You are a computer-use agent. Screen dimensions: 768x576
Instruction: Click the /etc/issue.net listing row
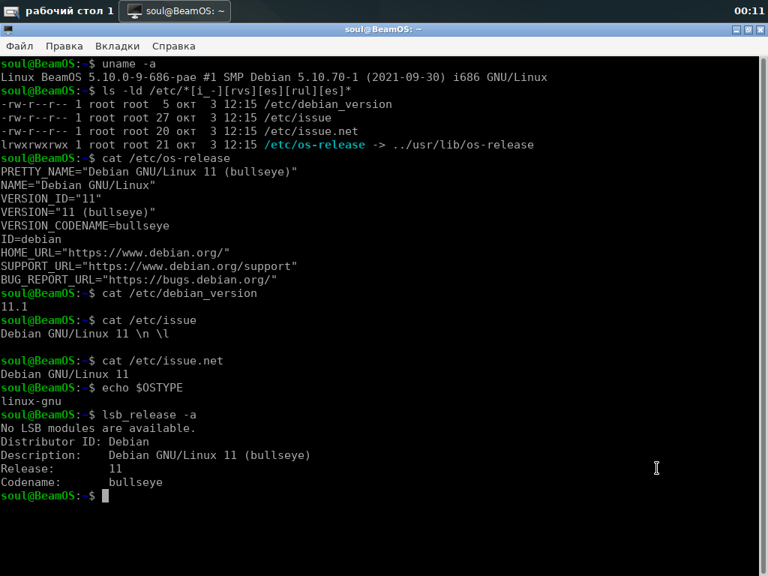click(179, 131)
